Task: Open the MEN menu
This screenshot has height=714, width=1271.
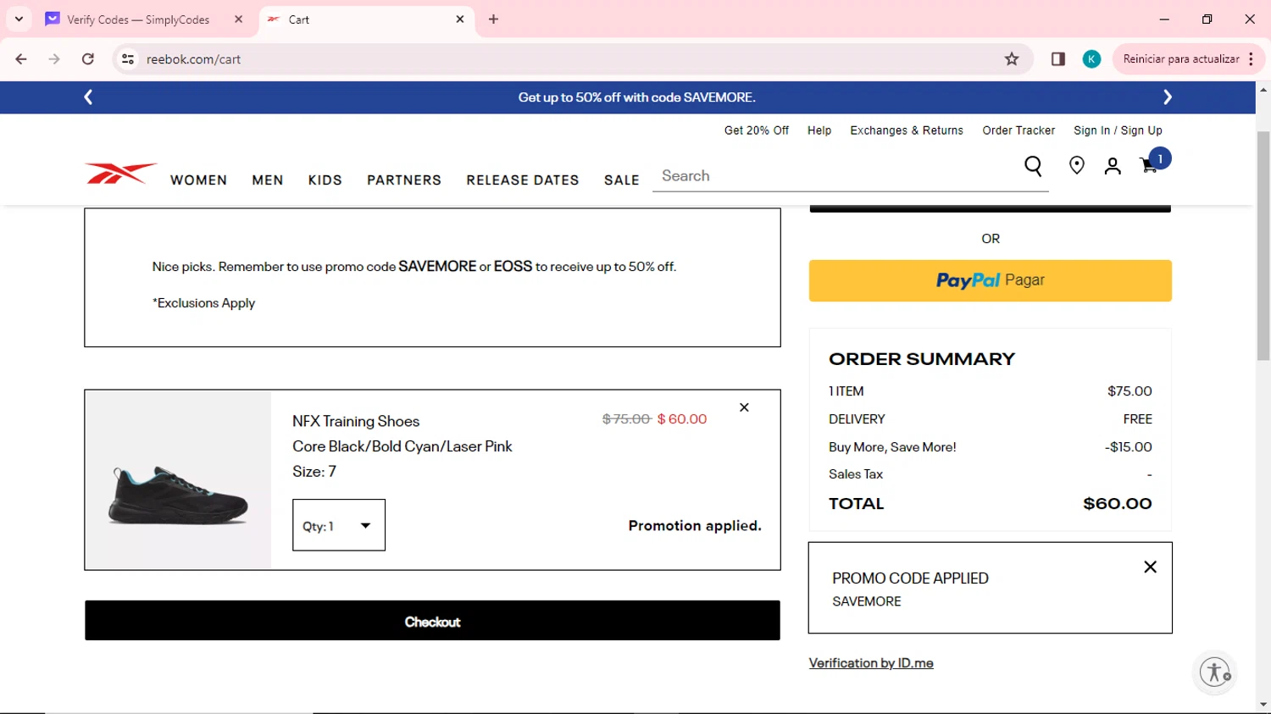Action: (x=268, y=180)
